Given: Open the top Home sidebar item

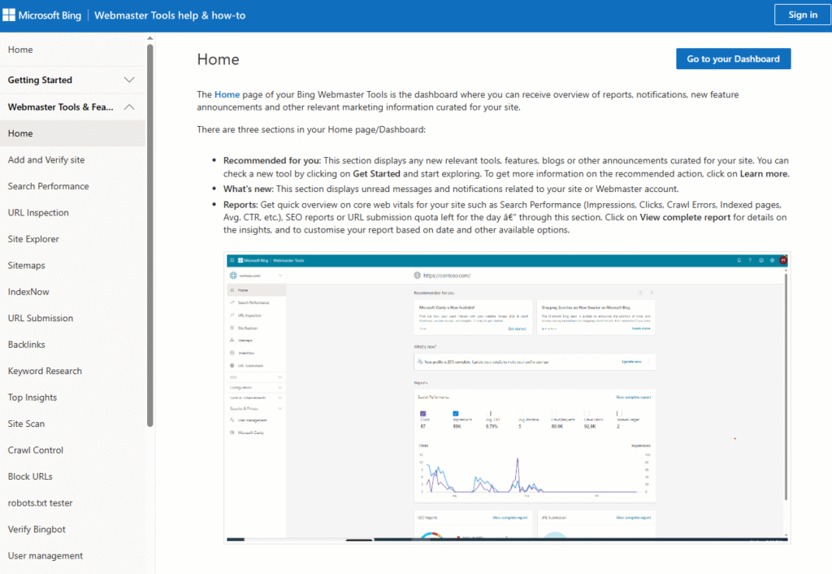Looking at the screenshot, I should 20,50.
